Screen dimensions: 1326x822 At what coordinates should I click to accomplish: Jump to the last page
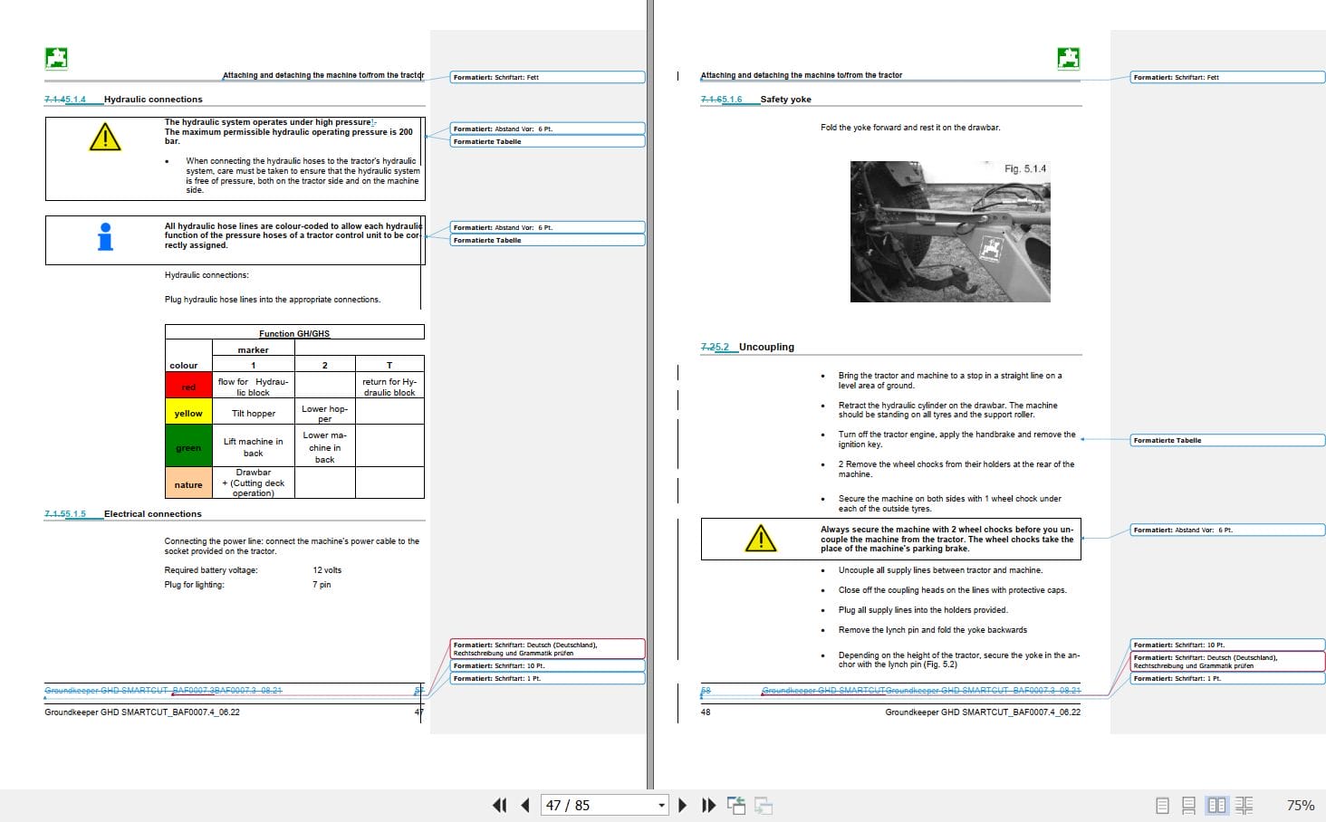coord(708,805)
